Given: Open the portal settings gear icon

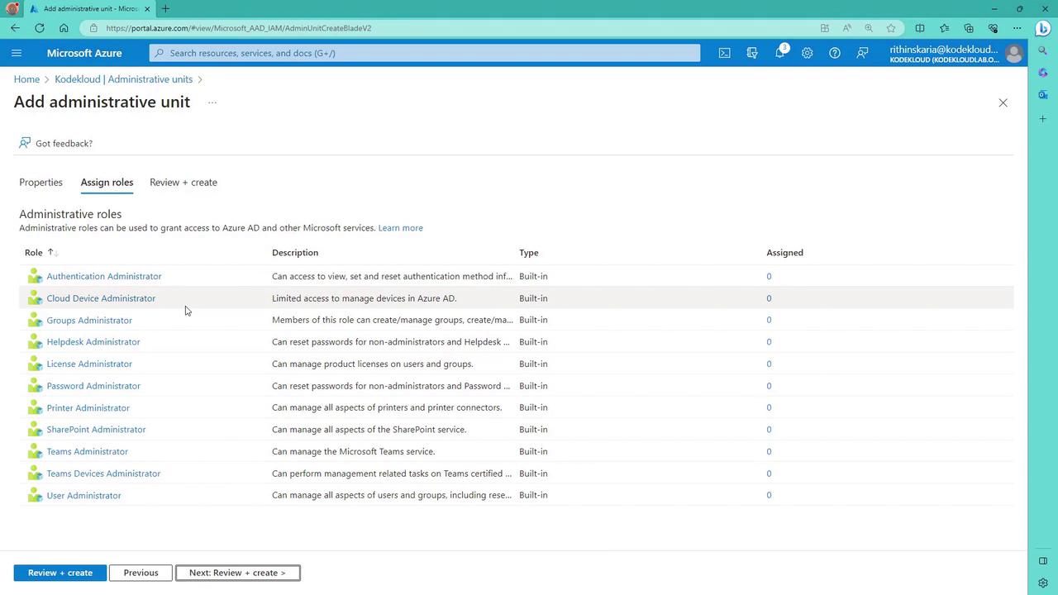Looking at the screenshot, I should point(807,53).
